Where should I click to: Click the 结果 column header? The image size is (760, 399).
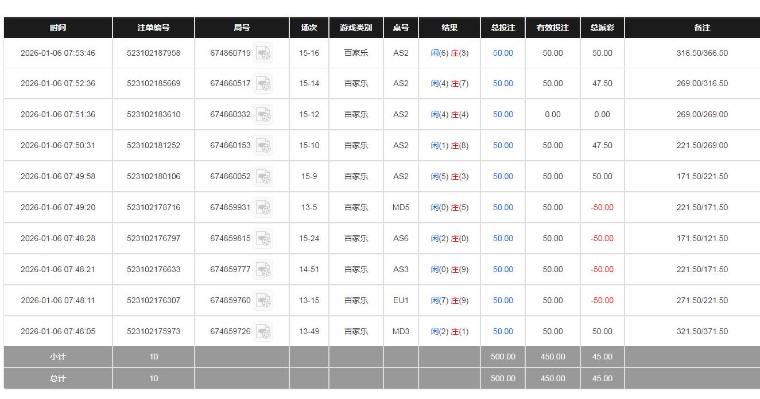pos(449,28)
